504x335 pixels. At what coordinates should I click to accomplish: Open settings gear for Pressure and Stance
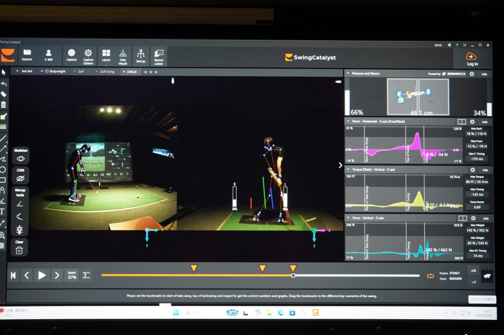pyautogui.click(x=472, y=74)
